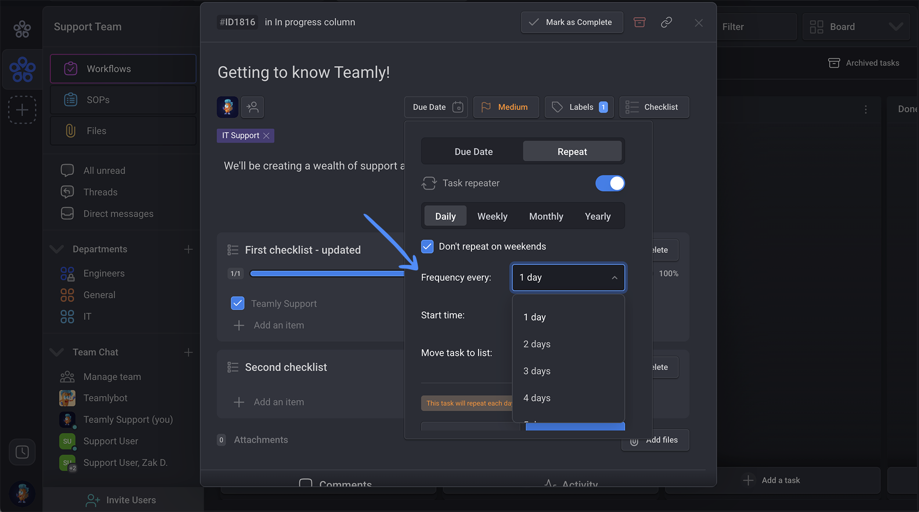Select the Repeat tab in popup

(x=572, y=152)
